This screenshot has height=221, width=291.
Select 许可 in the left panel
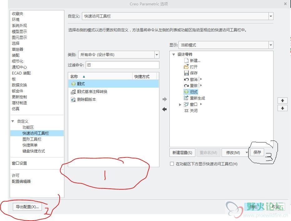click(x=16, y=175)
